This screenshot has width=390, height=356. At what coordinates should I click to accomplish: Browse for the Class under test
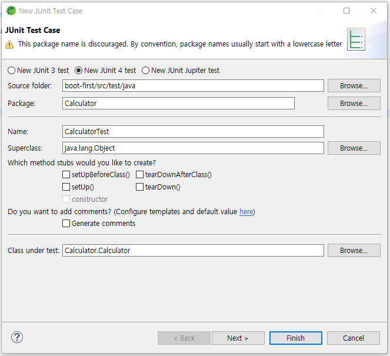(x=354, y=250)
